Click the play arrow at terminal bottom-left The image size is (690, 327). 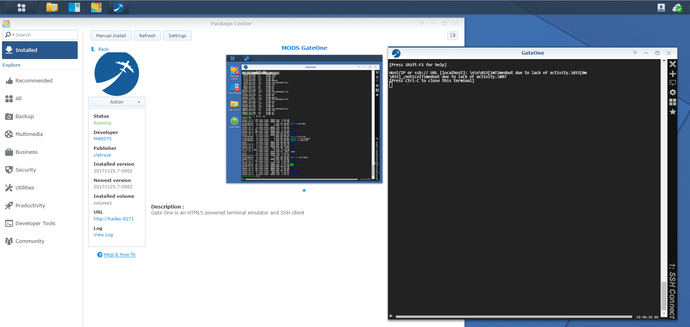click(391, 316)
